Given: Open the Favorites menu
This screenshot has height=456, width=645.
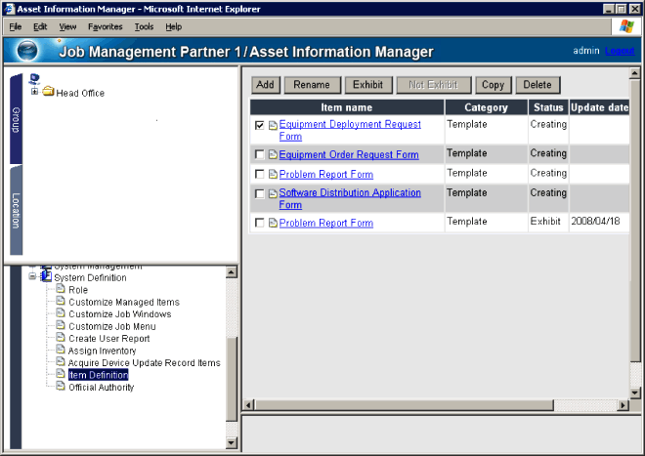Looking at the screenshot, I should click(106, 26).
